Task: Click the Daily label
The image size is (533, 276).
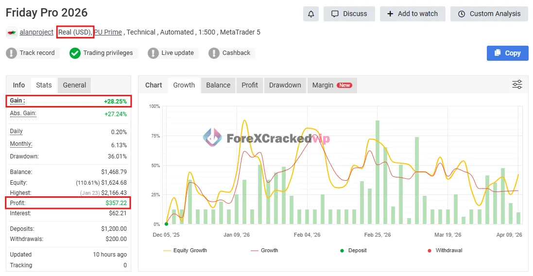Action: (17, 131)
